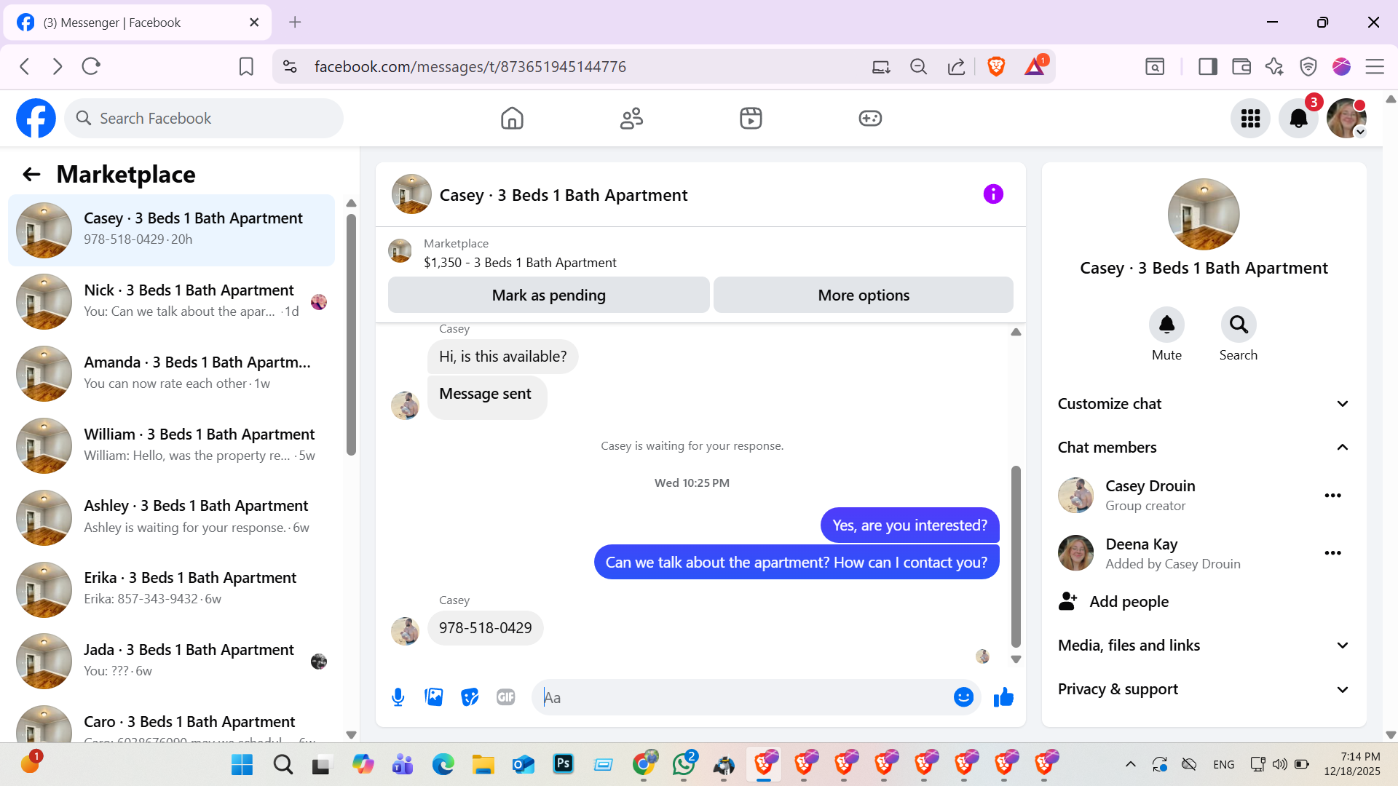Open Facebook notifications bell
1398x786 pixels.
(1298, 118)
